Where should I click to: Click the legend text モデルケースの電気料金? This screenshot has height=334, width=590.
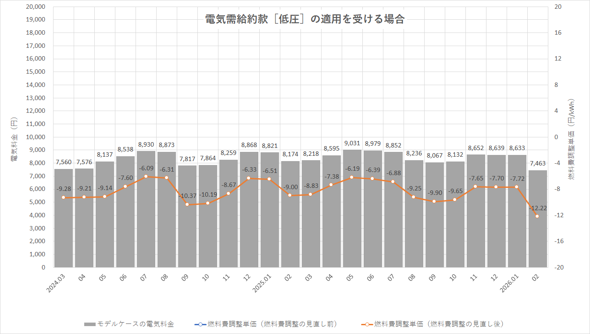point(136,324)
